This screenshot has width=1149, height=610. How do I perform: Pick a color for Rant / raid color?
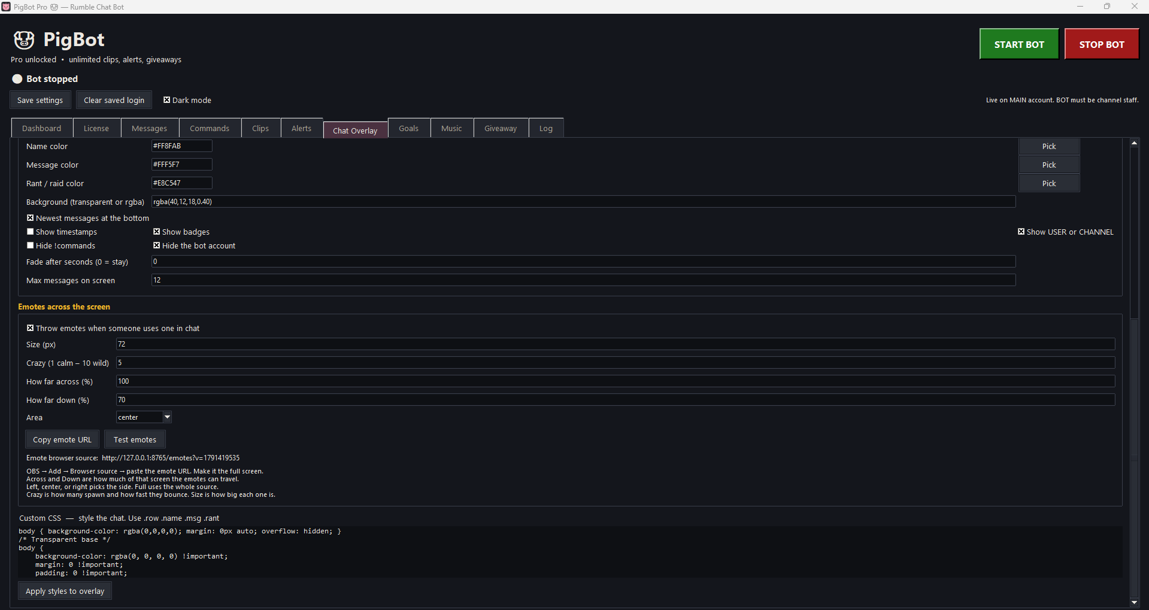pos(1049,183)
